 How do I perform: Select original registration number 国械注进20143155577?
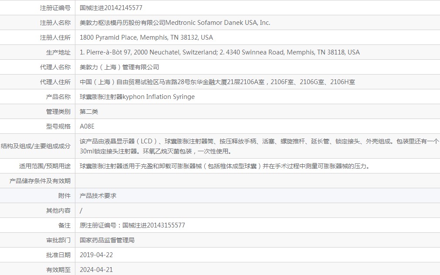point(153,225)
